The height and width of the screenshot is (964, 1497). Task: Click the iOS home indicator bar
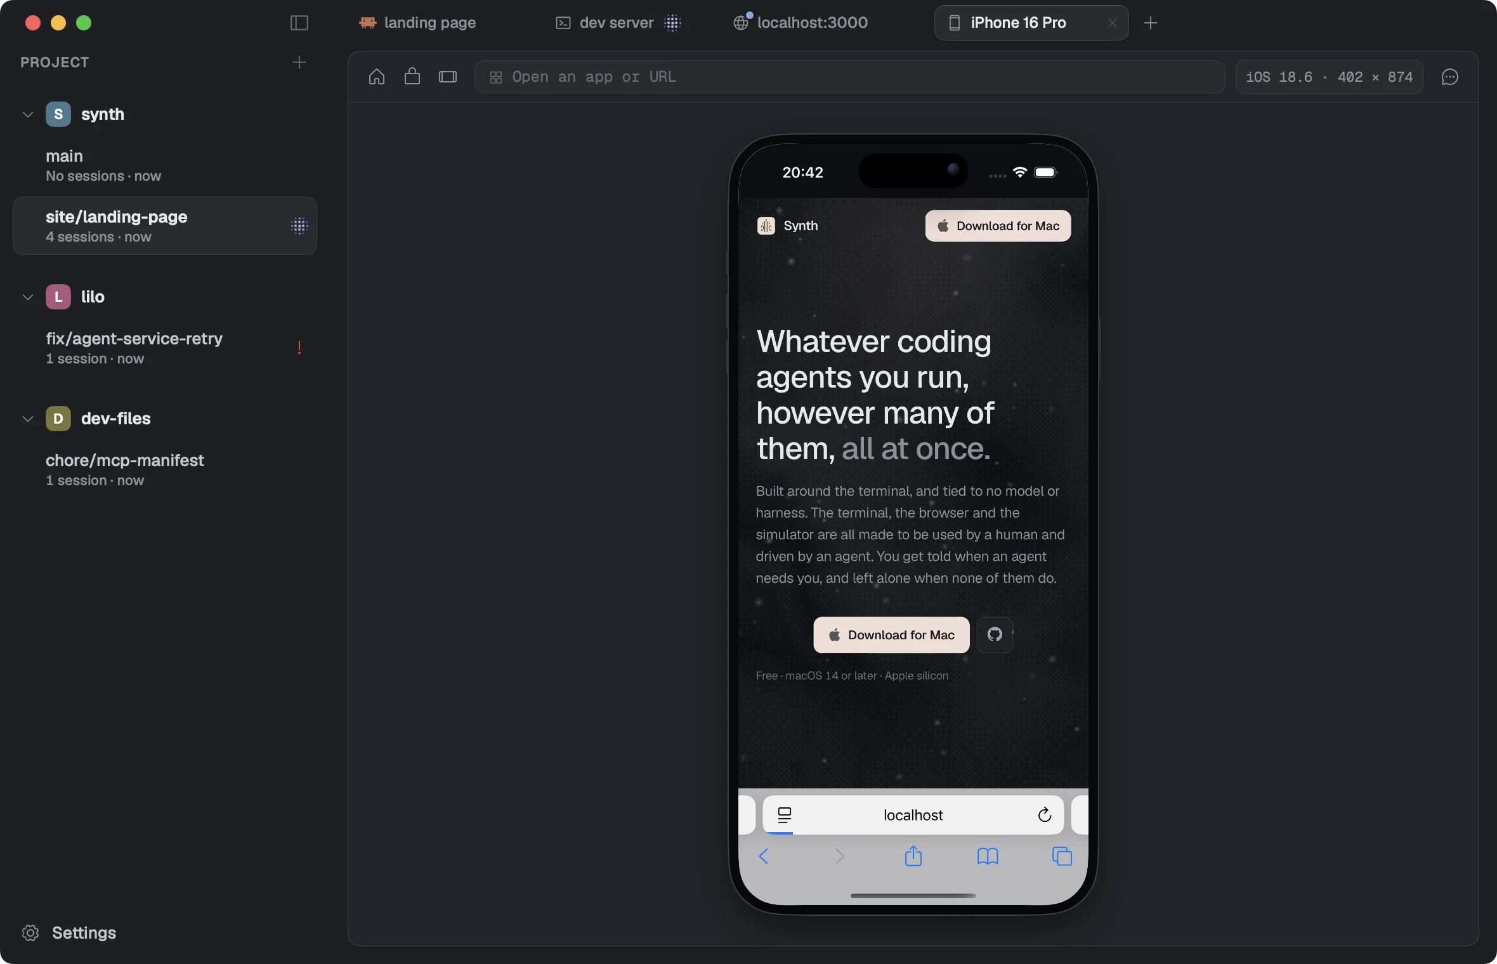(913, 896)
